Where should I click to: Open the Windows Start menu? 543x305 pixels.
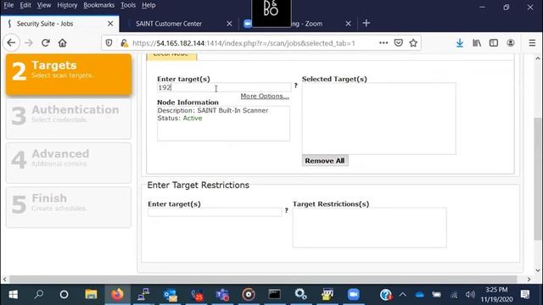[x=13, y=294]
